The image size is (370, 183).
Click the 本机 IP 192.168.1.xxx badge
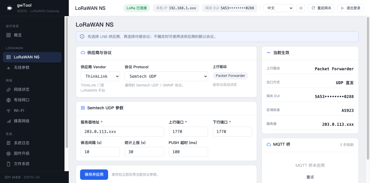click(x=176, y=8)
